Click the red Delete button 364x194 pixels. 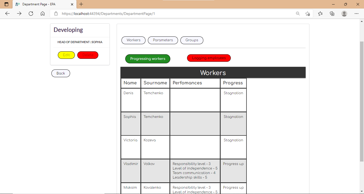pos(88,55)
